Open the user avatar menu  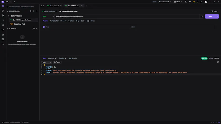(206, 2)
